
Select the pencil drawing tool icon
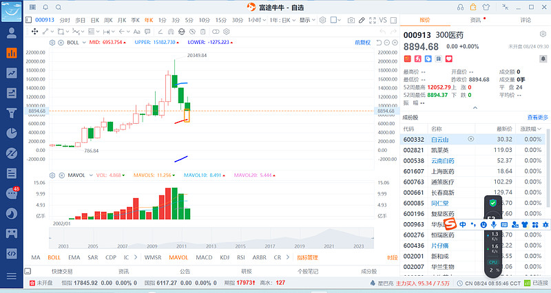(x=362, y=21)
